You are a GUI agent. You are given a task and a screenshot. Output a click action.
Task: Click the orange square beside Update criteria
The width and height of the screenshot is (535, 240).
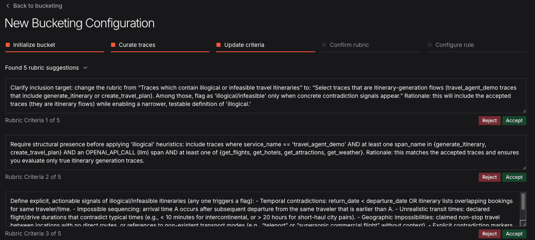[218, 45]
